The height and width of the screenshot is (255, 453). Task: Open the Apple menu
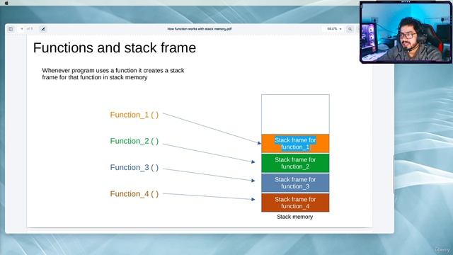coord(6,3)
